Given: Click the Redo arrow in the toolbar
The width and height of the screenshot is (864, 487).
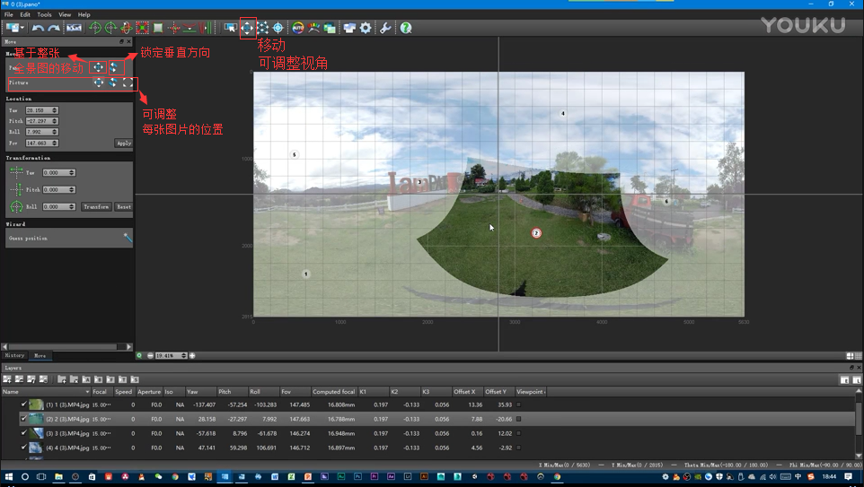Looking at the screenshot, I should tap(54, 29).
